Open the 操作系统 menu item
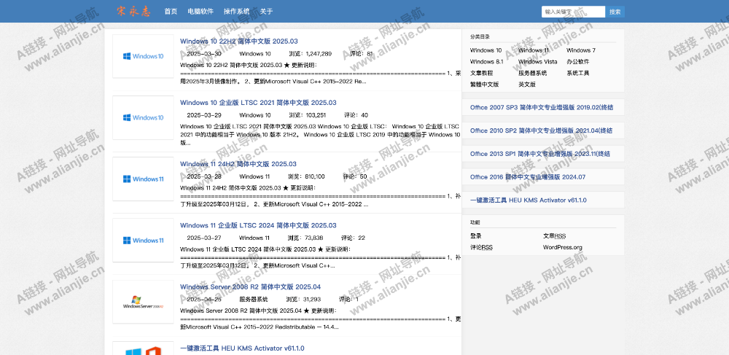The image size is (729, 355). pyautogui.click(x=236, y=12)
